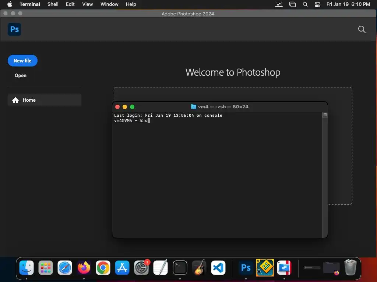Open the Apple menu
This screenshot has width=377, height=282.
[10, 4]
